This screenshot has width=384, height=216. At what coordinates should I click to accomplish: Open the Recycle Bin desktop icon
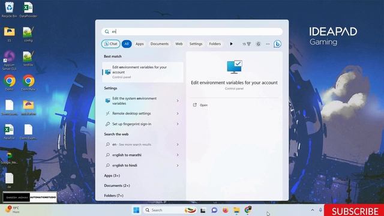(10, 10)
